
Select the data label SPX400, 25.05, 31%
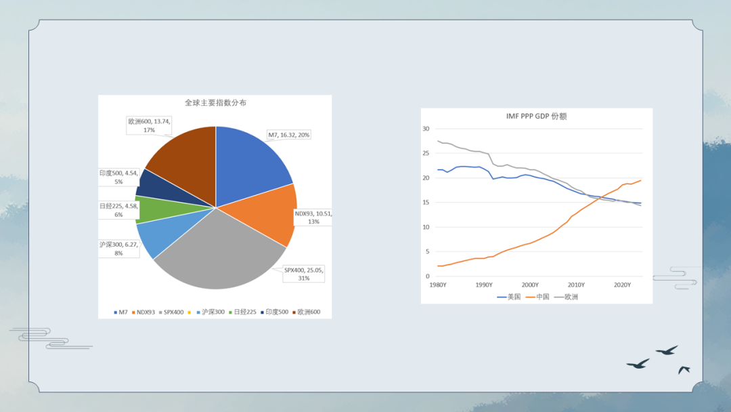(x=304, y=274)
